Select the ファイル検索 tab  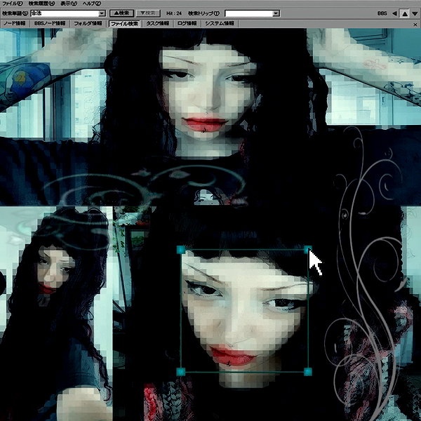[x=125, y=24]
